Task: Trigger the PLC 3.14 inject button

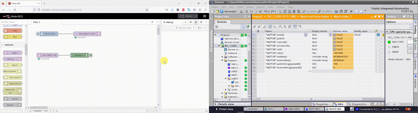Action: 38,34
